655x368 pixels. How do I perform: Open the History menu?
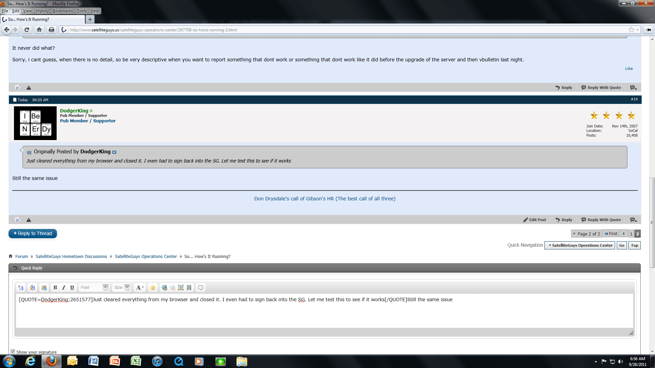click(x=42, y=11)
